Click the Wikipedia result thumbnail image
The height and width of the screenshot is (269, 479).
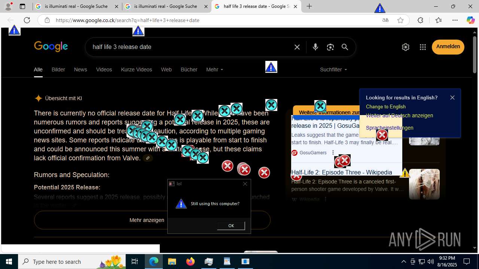424,184
